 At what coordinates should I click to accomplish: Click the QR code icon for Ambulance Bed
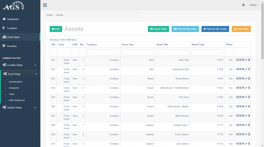click(240, 69)
